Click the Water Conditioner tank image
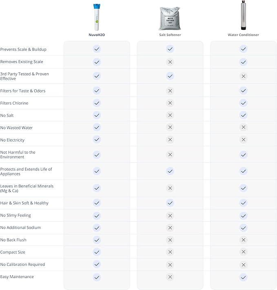 click(x=243, y=16)
